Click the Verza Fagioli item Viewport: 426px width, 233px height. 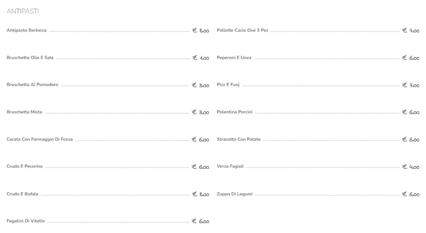coord(230,166)
